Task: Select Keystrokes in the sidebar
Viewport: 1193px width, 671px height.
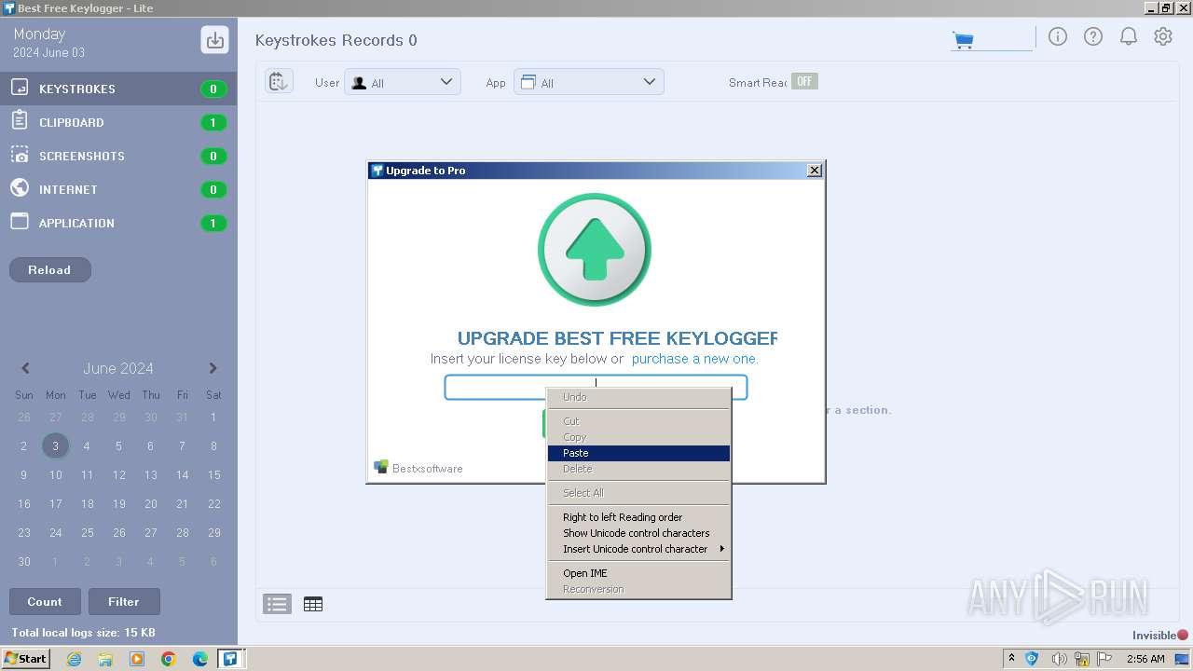Action: (x=118, y=89)
